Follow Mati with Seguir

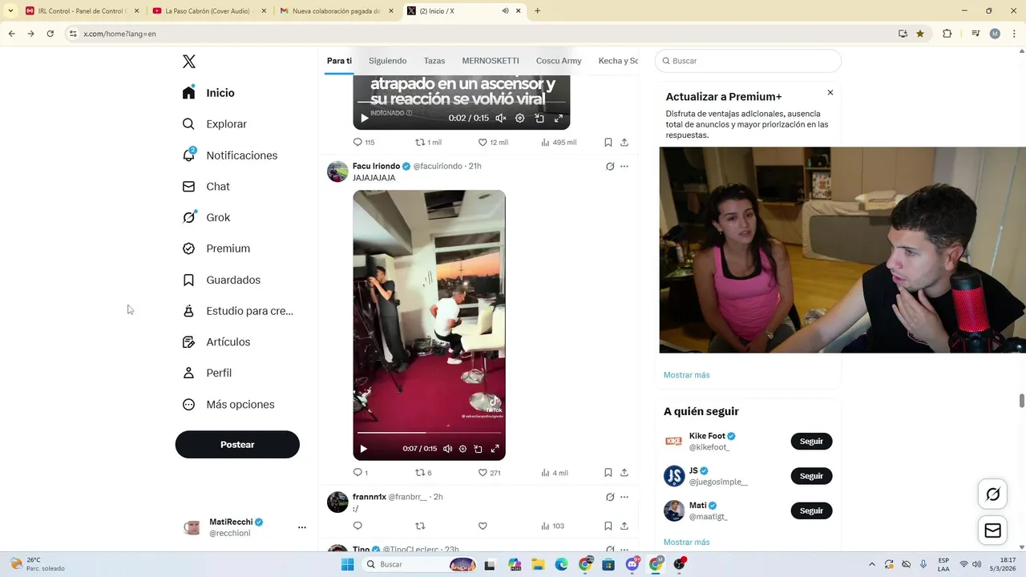click(x=811, y=510)
